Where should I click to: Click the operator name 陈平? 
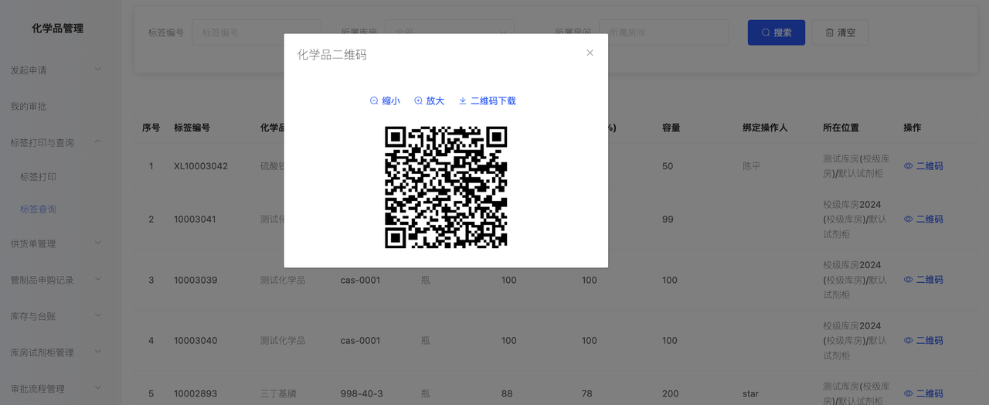752,166
